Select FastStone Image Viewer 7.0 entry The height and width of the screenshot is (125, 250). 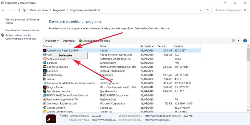coord(62,99)
